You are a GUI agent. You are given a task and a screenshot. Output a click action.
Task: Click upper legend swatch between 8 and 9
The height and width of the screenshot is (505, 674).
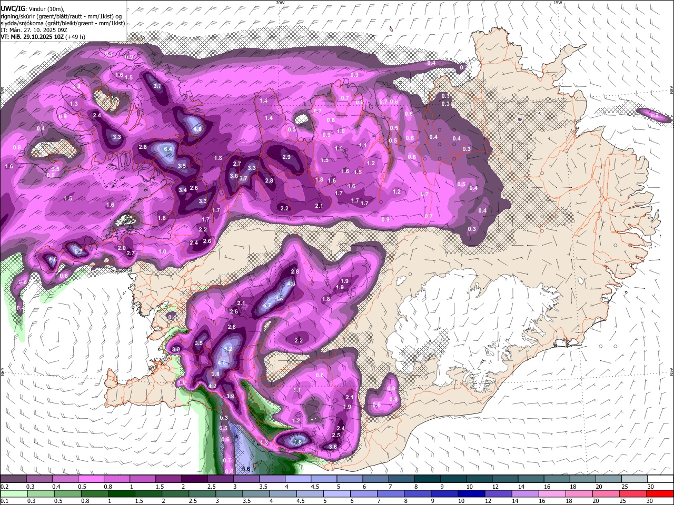(428, 479)
